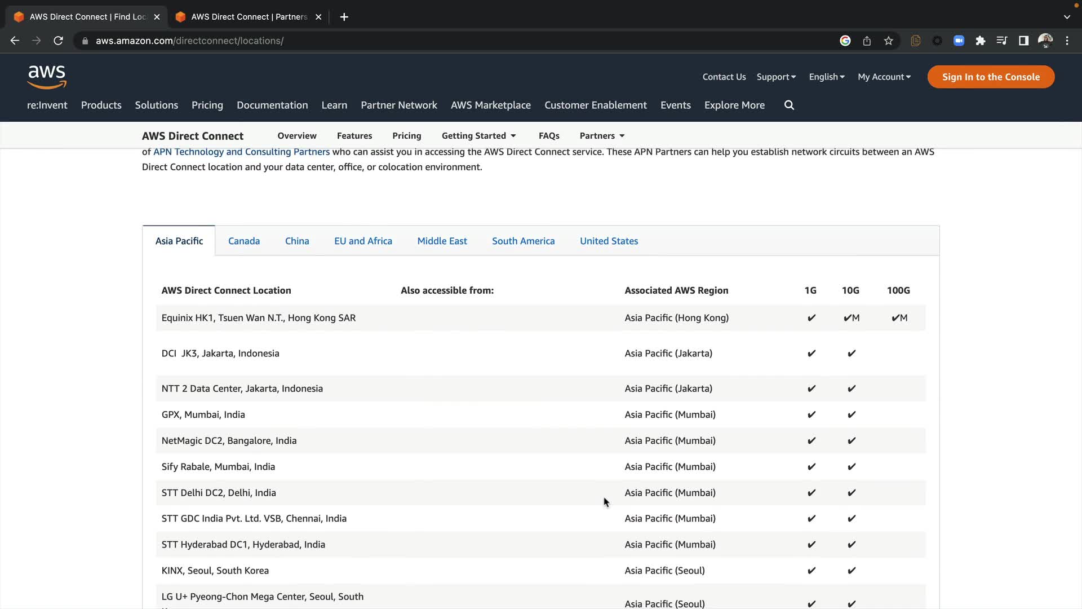1082x609 pixels.
Task: Switch to the EU and Africa tab
Action: 363,241
